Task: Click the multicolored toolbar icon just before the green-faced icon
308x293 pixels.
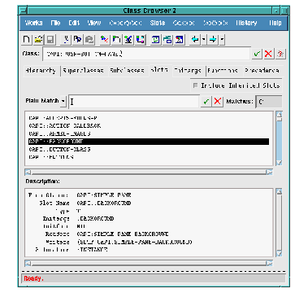Action: 141,40
